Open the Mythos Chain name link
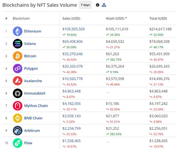 point(36,106)
